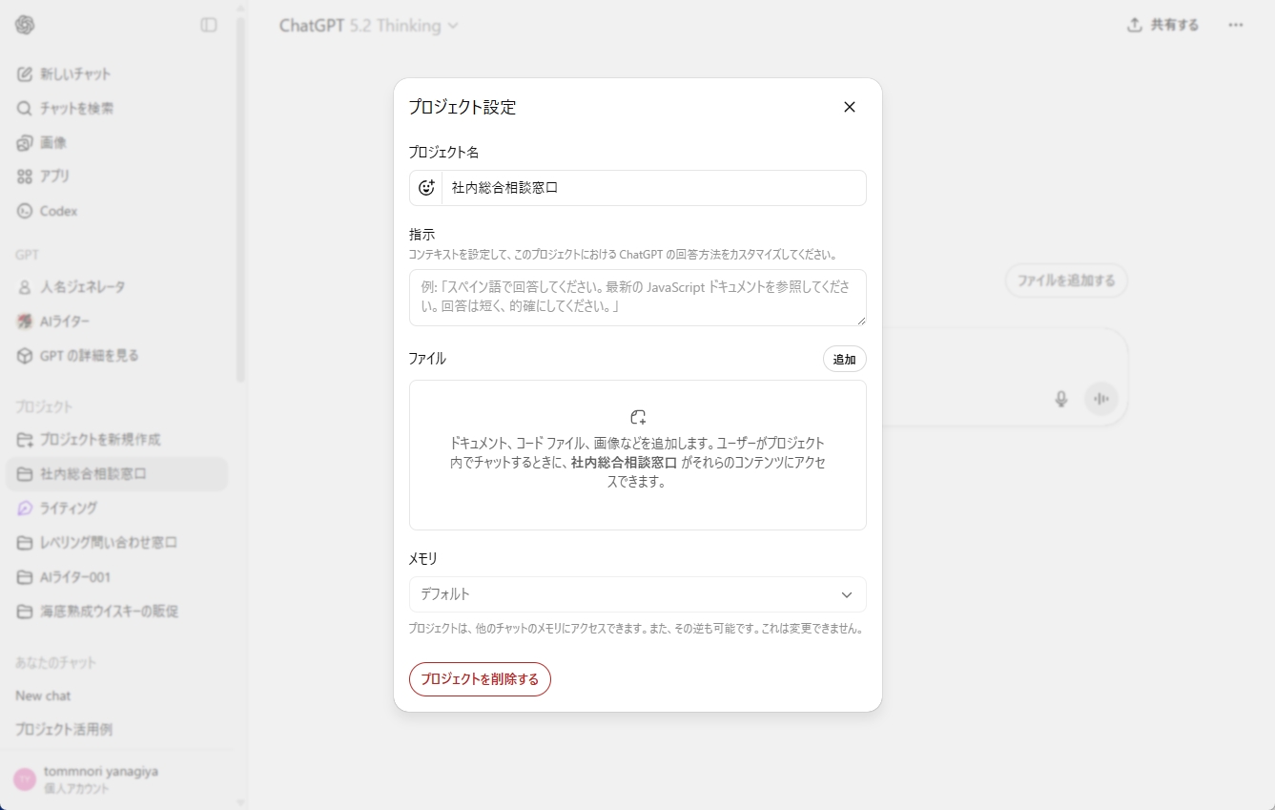The height and width of the screenshot is (810, 1275).
Task: Open the ChatGPT 5.2 Thinking model selector
Action: [369, 26]
